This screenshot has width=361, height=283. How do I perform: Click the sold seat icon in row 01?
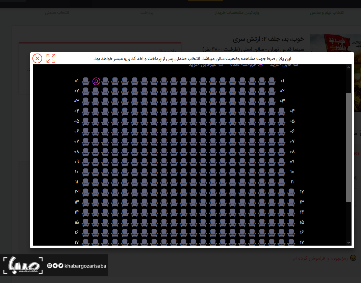(96, 81)
